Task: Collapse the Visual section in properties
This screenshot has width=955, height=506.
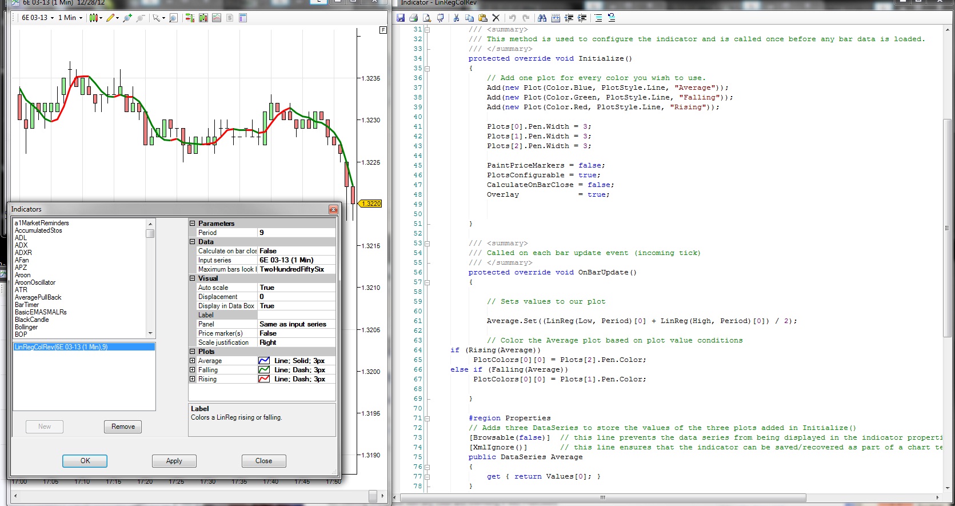Action: click(193, 278)
